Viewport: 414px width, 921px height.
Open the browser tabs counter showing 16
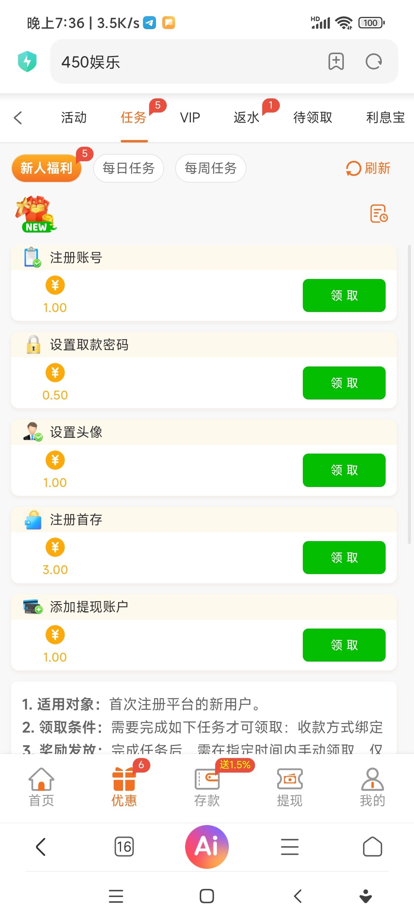coord(124,847)
